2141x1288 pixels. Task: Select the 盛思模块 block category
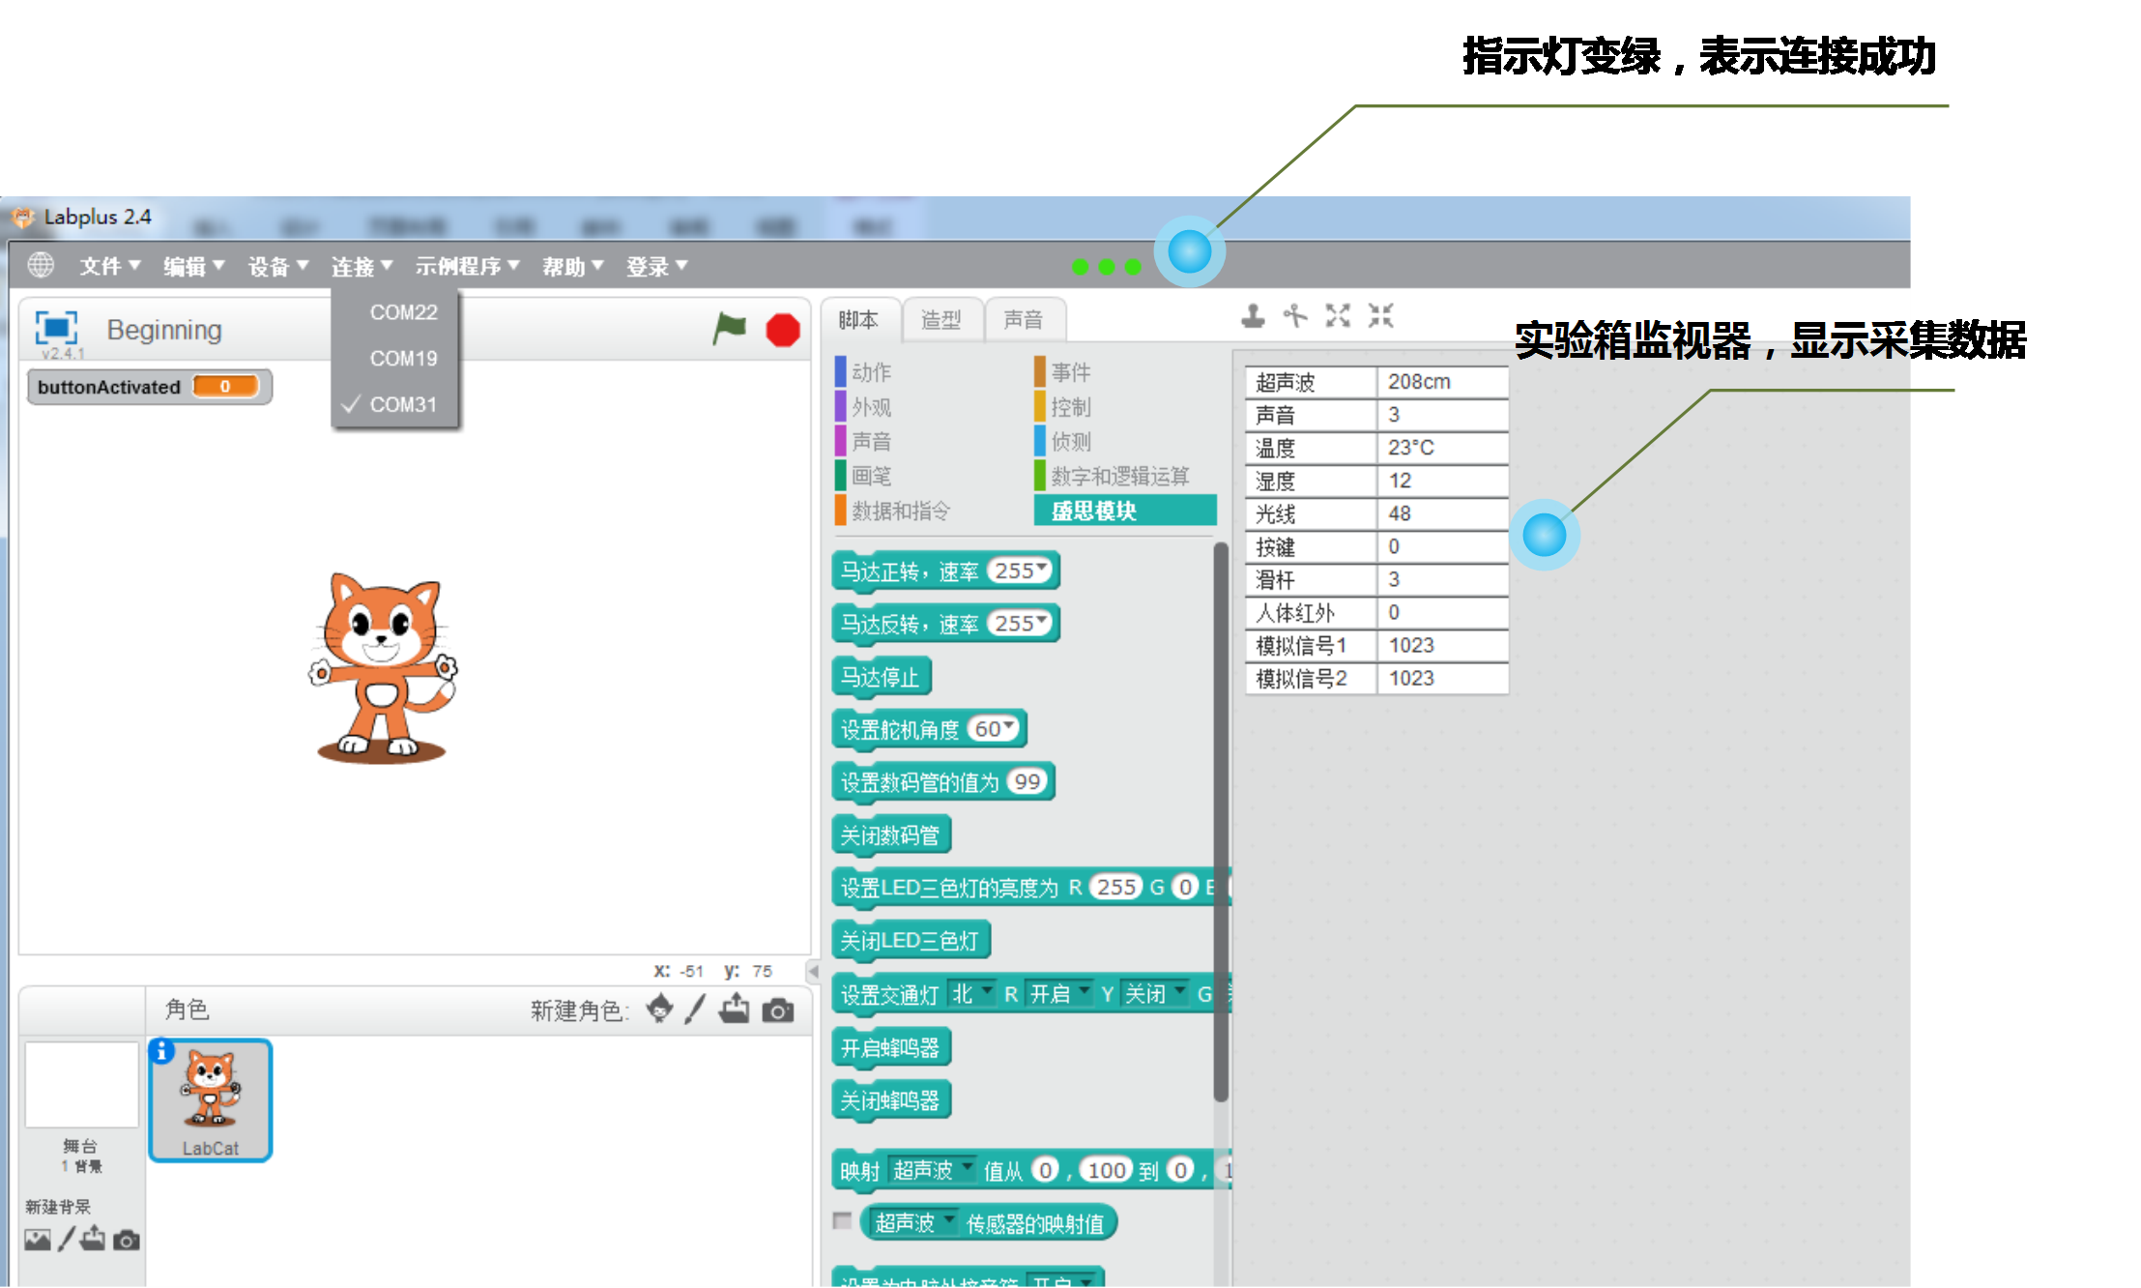click(x=1124, y=510)
